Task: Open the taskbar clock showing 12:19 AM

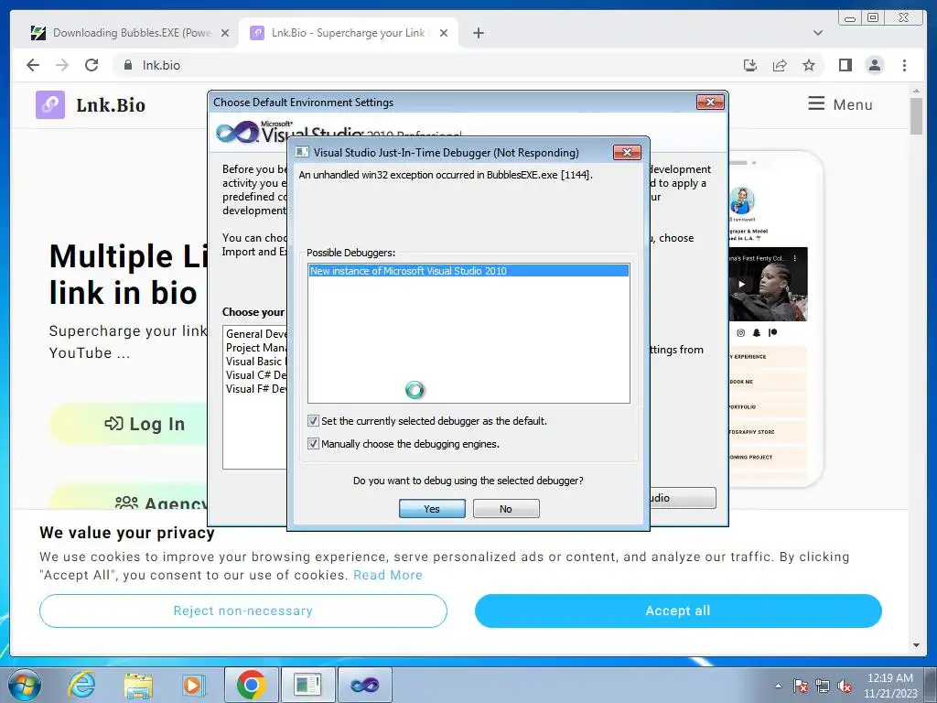Action: pos(890,686)
